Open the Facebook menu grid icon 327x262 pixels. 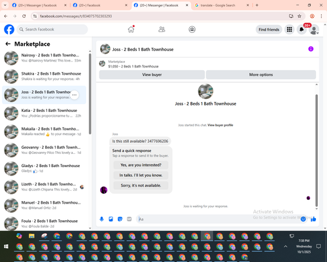pos(289,29)
